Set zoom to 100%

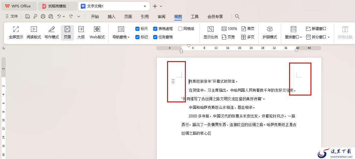click(229, 29)
